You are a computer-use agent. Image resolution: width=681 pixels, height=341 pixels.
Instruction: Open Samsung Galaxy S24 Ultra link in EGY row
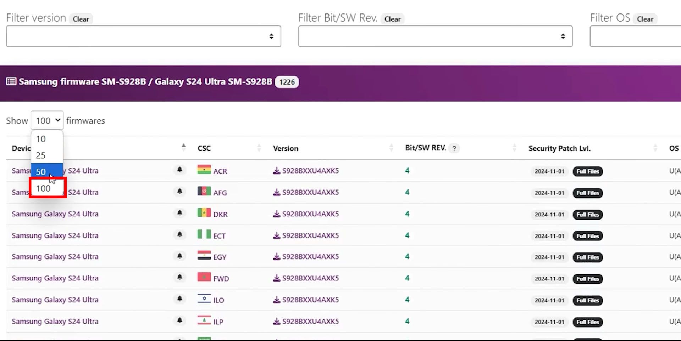[x=55, y=256]
